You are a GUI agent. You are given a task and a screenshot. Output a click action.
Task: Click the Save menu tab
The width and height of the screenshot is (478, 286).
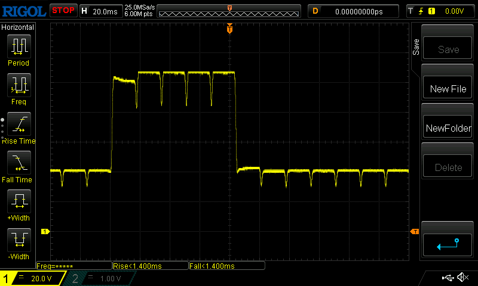(416, 48)
